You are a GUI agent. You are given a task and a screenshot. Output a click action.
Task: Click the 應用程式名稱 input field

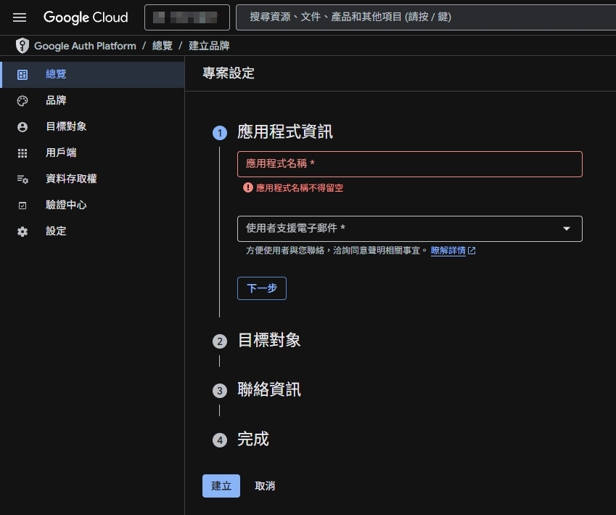pos(409,164)
